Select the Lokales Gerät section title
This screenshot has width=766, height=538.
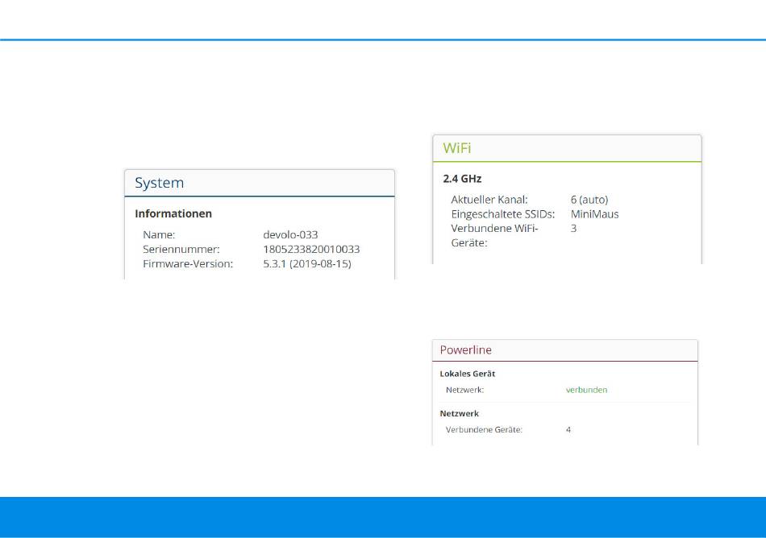click(x=468, y=374)
